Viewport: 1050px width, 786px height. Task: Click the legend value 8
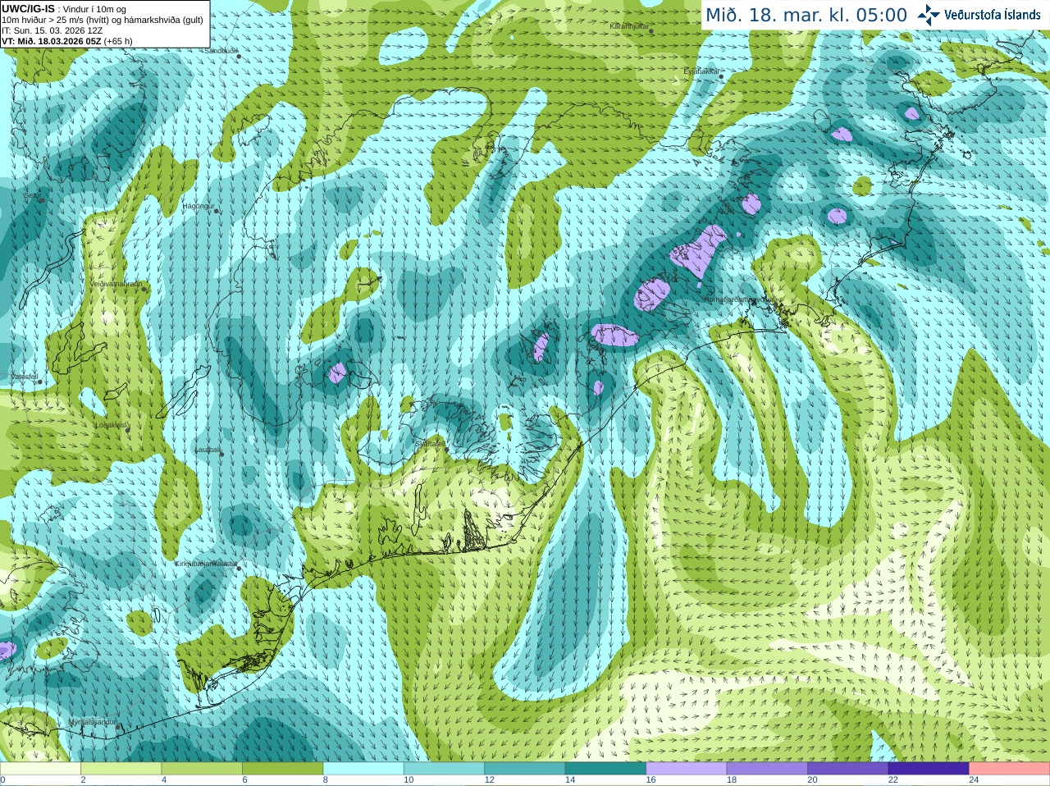click(325, 780)
